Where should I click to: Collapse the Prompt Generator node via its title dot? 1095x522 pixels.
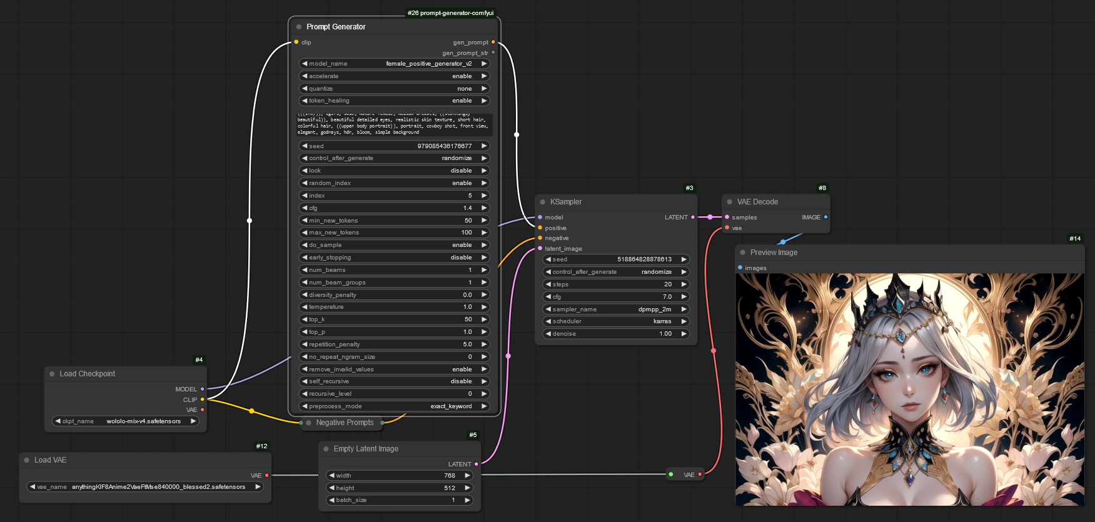click(x=299, y=27)
